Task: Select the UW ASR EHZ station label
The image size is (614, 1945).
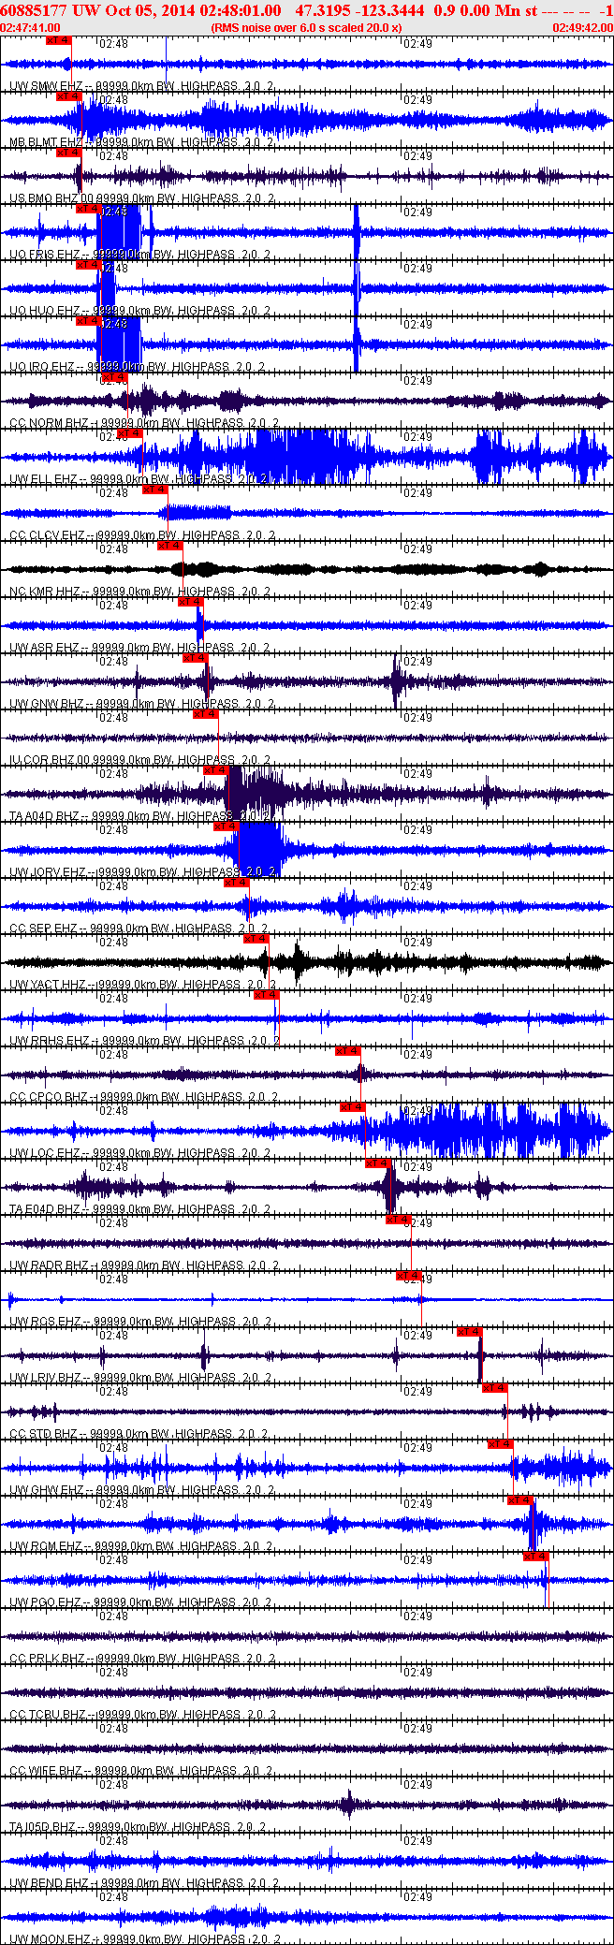Action: click(139, 648)
